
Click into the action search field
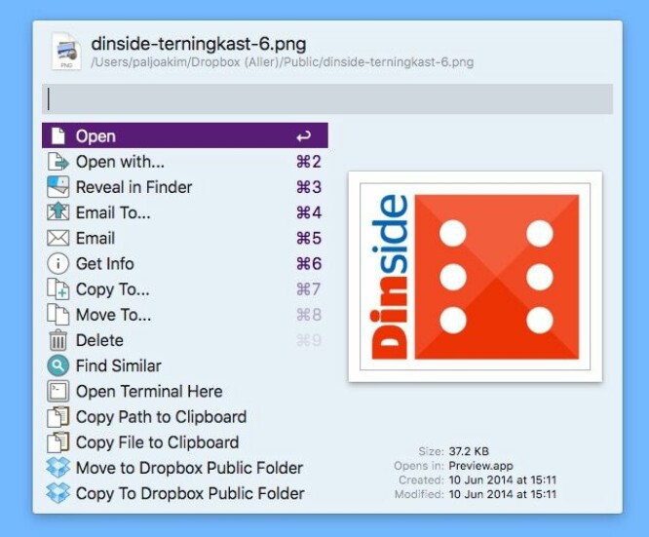tap(327, 99)
